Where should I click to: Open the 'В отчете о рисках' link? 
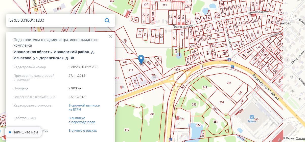click(83, 131)
